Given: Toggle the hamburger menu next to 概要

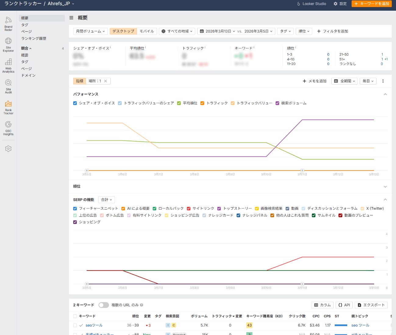Looking at the screenshot, I should pos(71,18).
